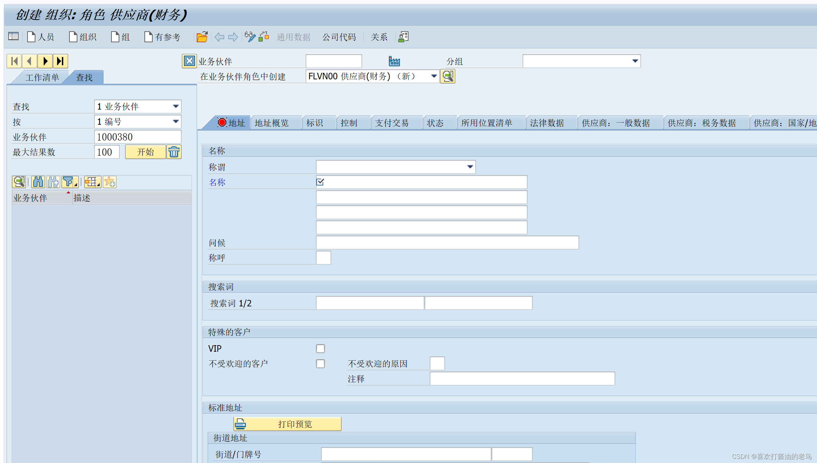Open the FLVN00 供应商(财务) role dropdown
Screen dimensions: 817x463
[x=434, y=76]
